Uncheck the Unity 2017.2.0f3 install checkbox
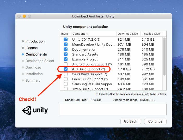 tap(66, 39)
